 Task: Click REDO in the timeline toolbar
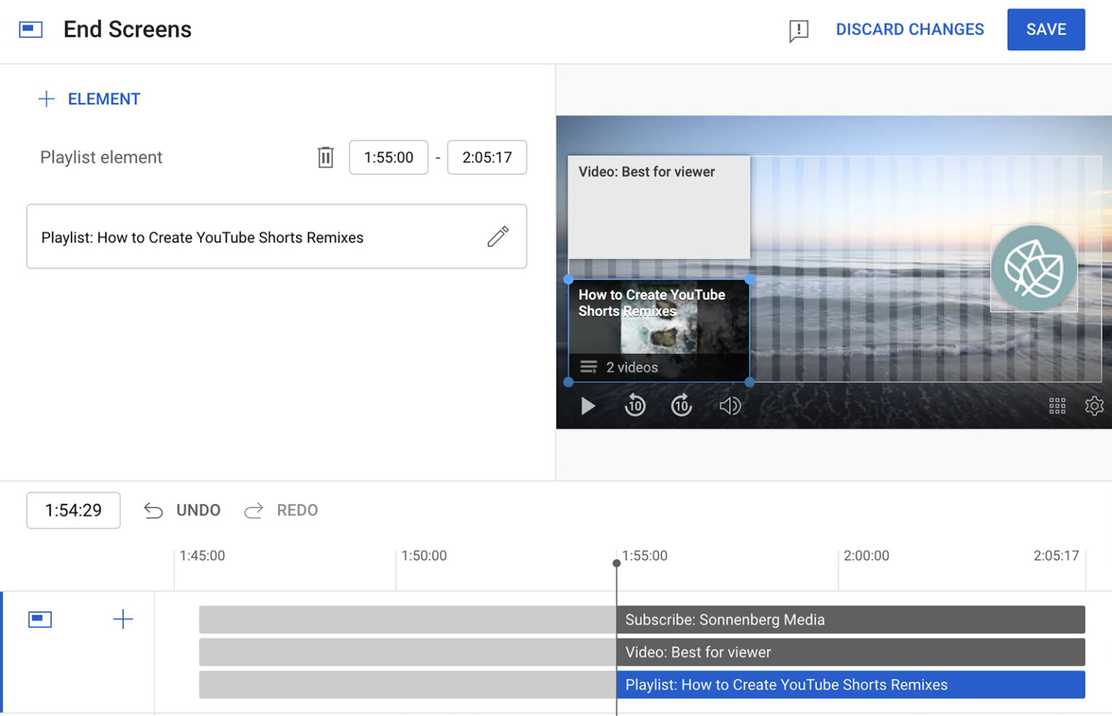(281, 510)
